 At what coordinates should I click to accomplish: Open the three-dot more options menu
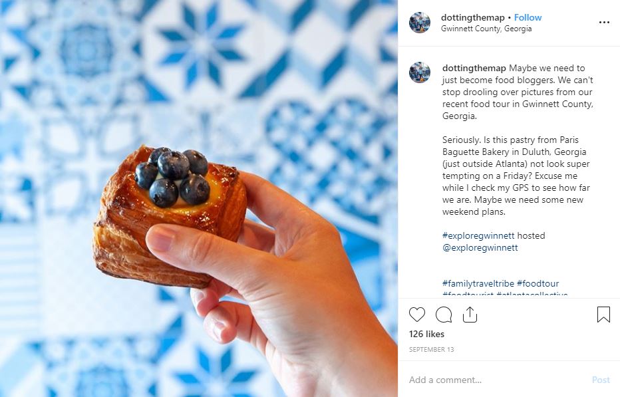(x=604, y=23)
